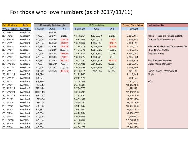Viewport: 190px width, 143px height.
Task: Select cumulative actual 2,162,867
Action: 96,71
